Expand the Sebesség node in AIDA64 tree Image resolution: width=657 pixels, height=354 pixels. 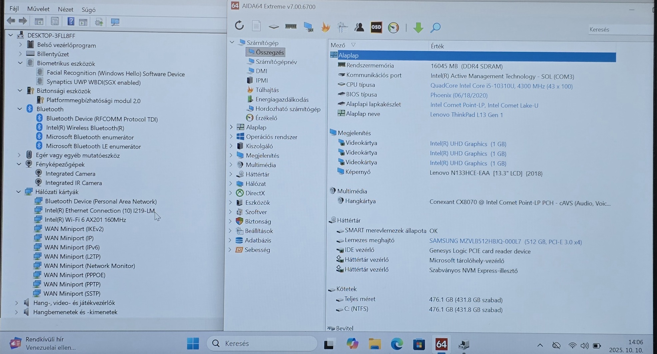click(230, 249)
